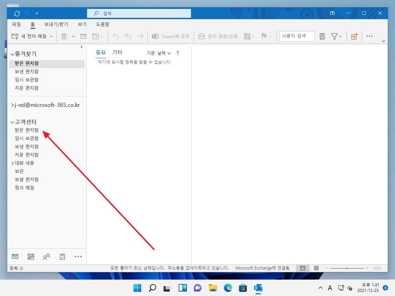This screenshot has height=296, width=395.
Task: Select 보낸 편지함 under 즐겨찾기
Action: coord(47,72)
